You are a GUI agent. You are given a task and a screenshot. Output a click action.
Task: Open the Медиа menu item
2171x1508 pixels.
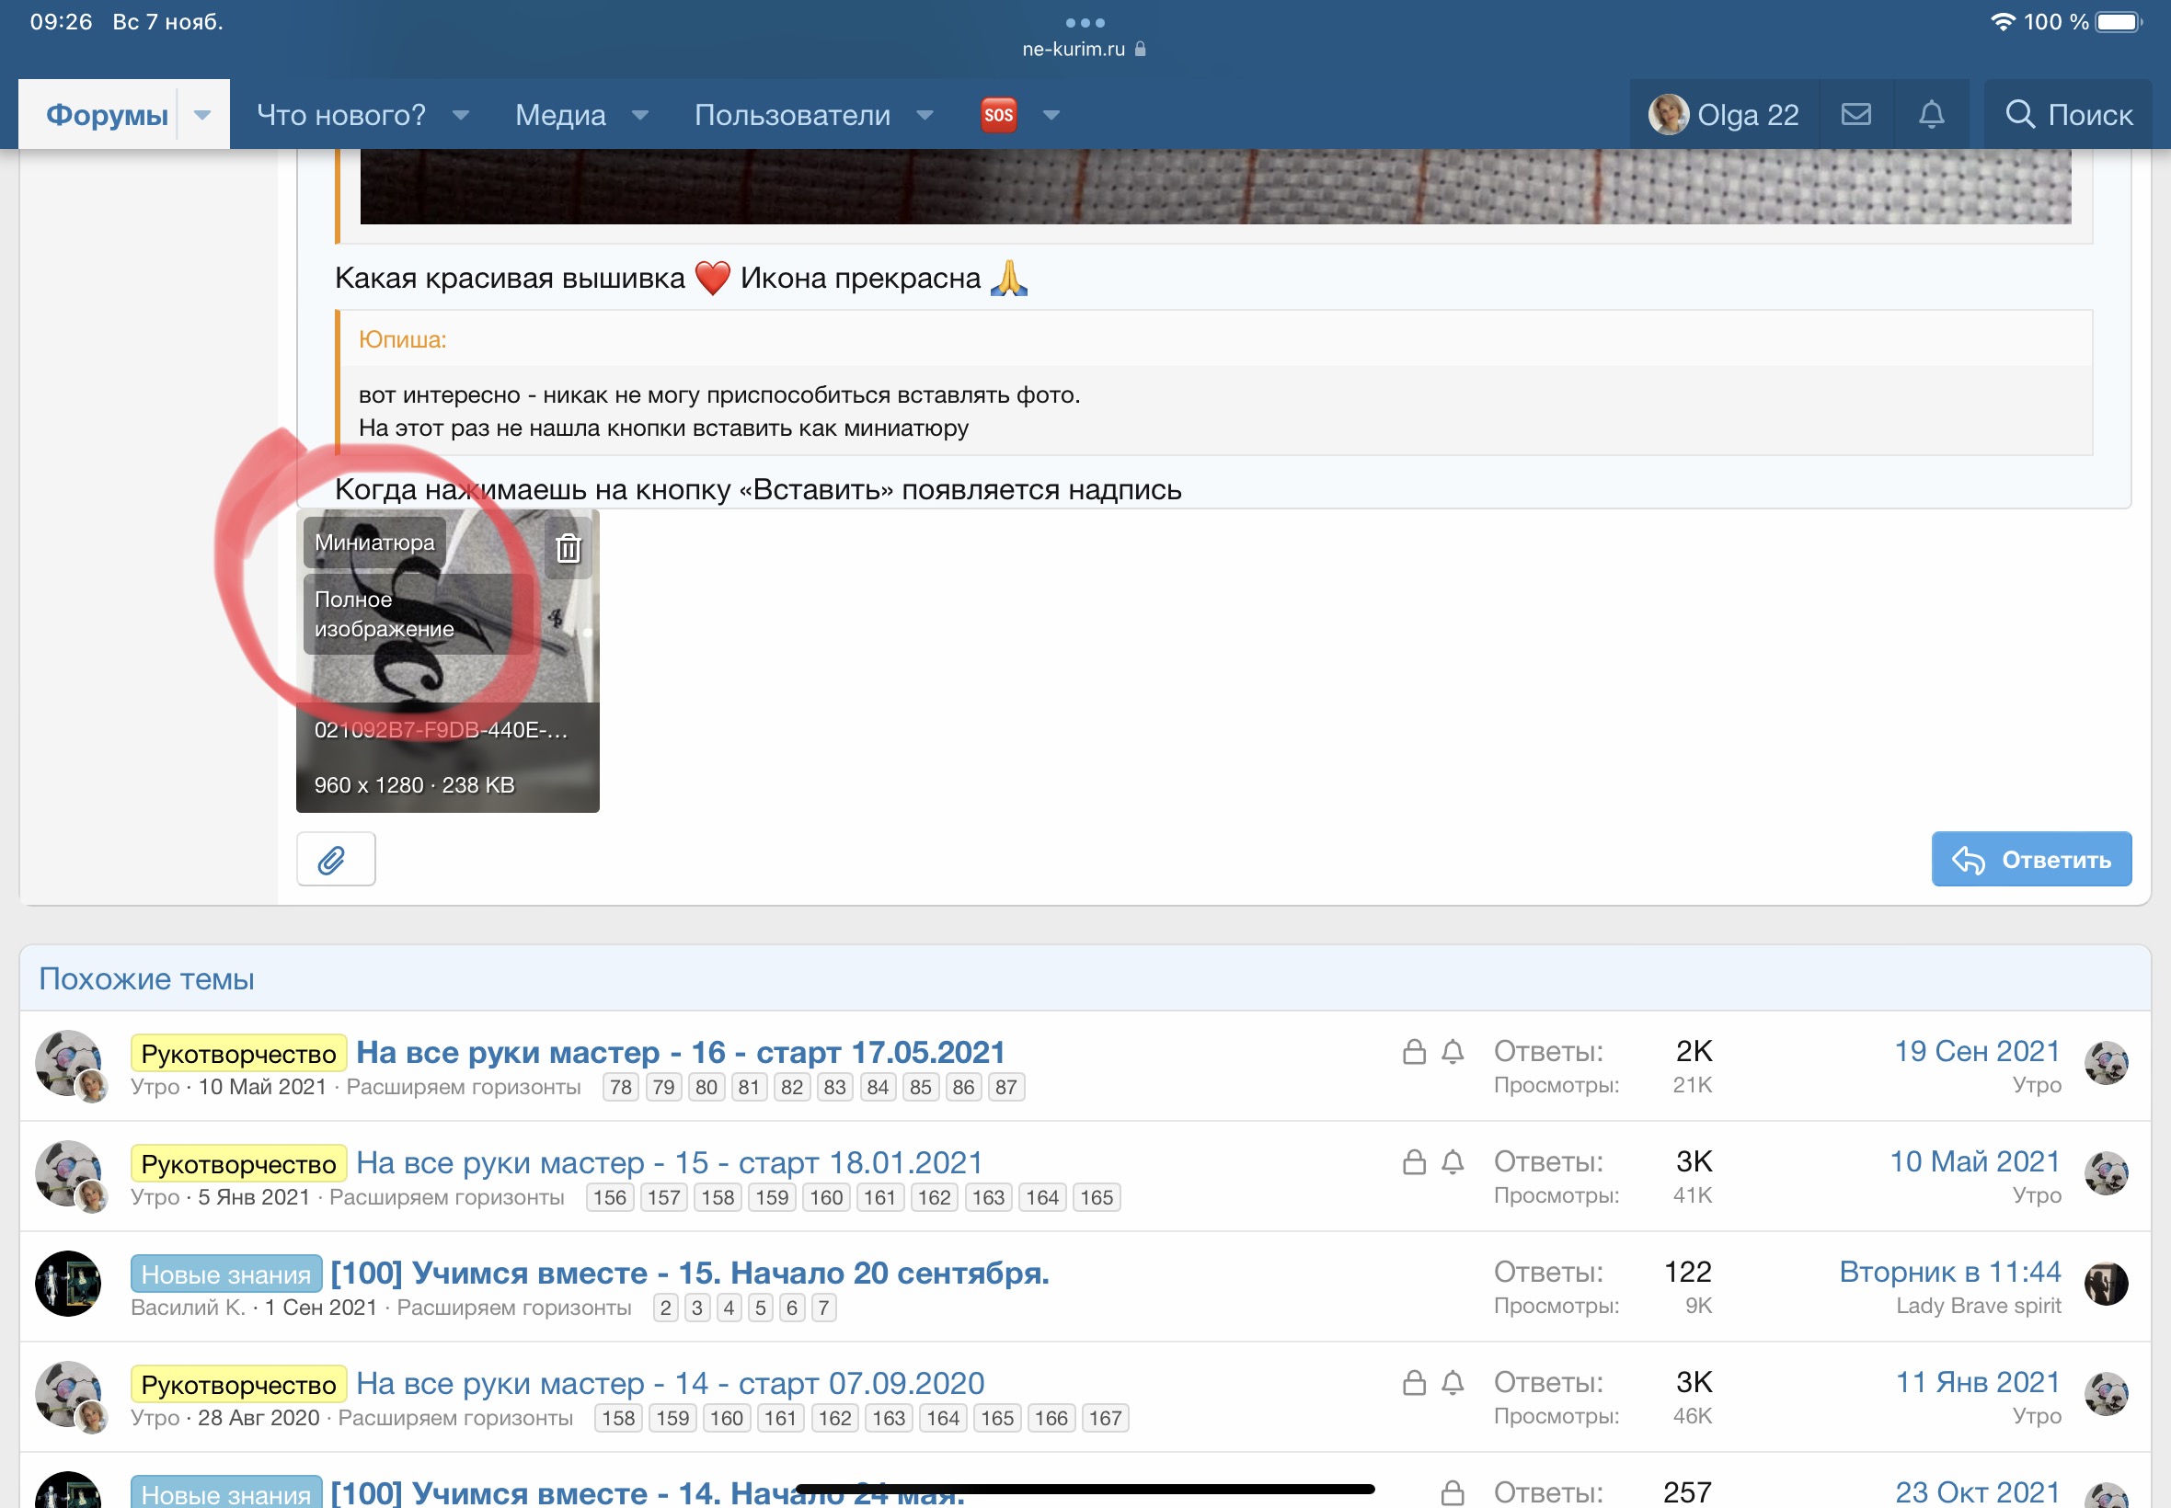[560, 114]
